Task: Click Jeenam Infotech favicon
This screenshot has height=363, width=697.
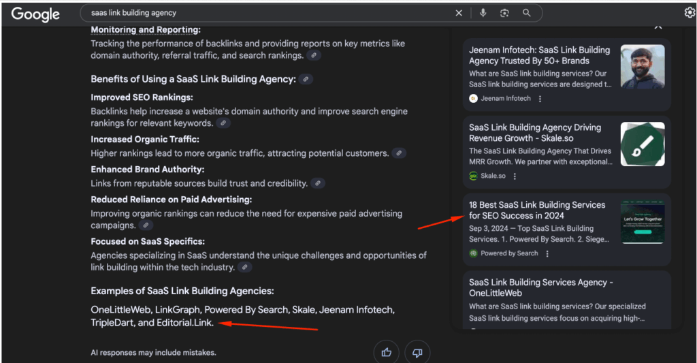Action: pyautogui.click(x=474, y=98)
